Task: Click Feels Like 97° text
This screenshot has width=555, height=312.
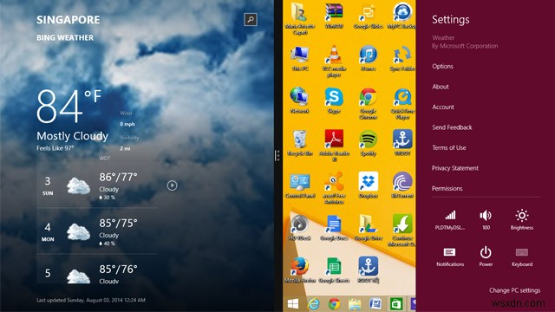Action: pyautogui.click(x=55, y=148)
